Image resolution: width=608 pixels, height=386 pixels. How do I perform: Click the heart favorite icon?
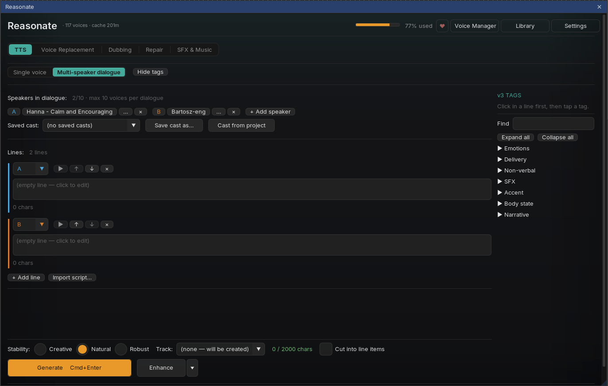click(x=442, y=26)
